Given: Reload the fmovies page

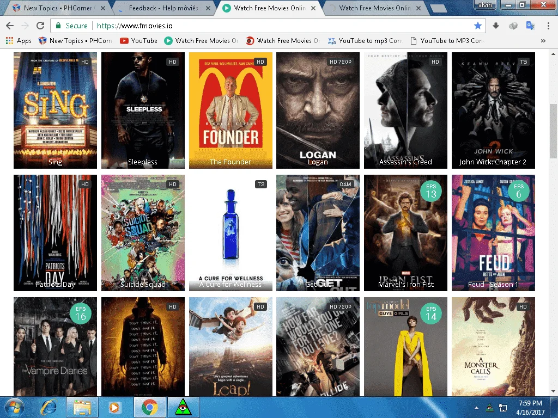Looking at the screenshot, I should tap(40, 26).
